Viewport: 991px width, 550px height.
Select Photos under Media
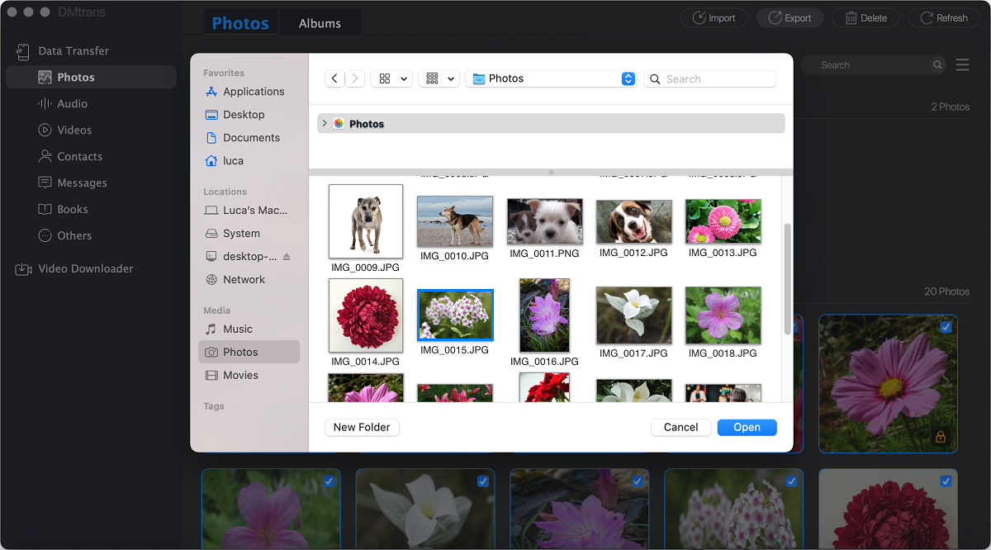(x=249, y=352)
